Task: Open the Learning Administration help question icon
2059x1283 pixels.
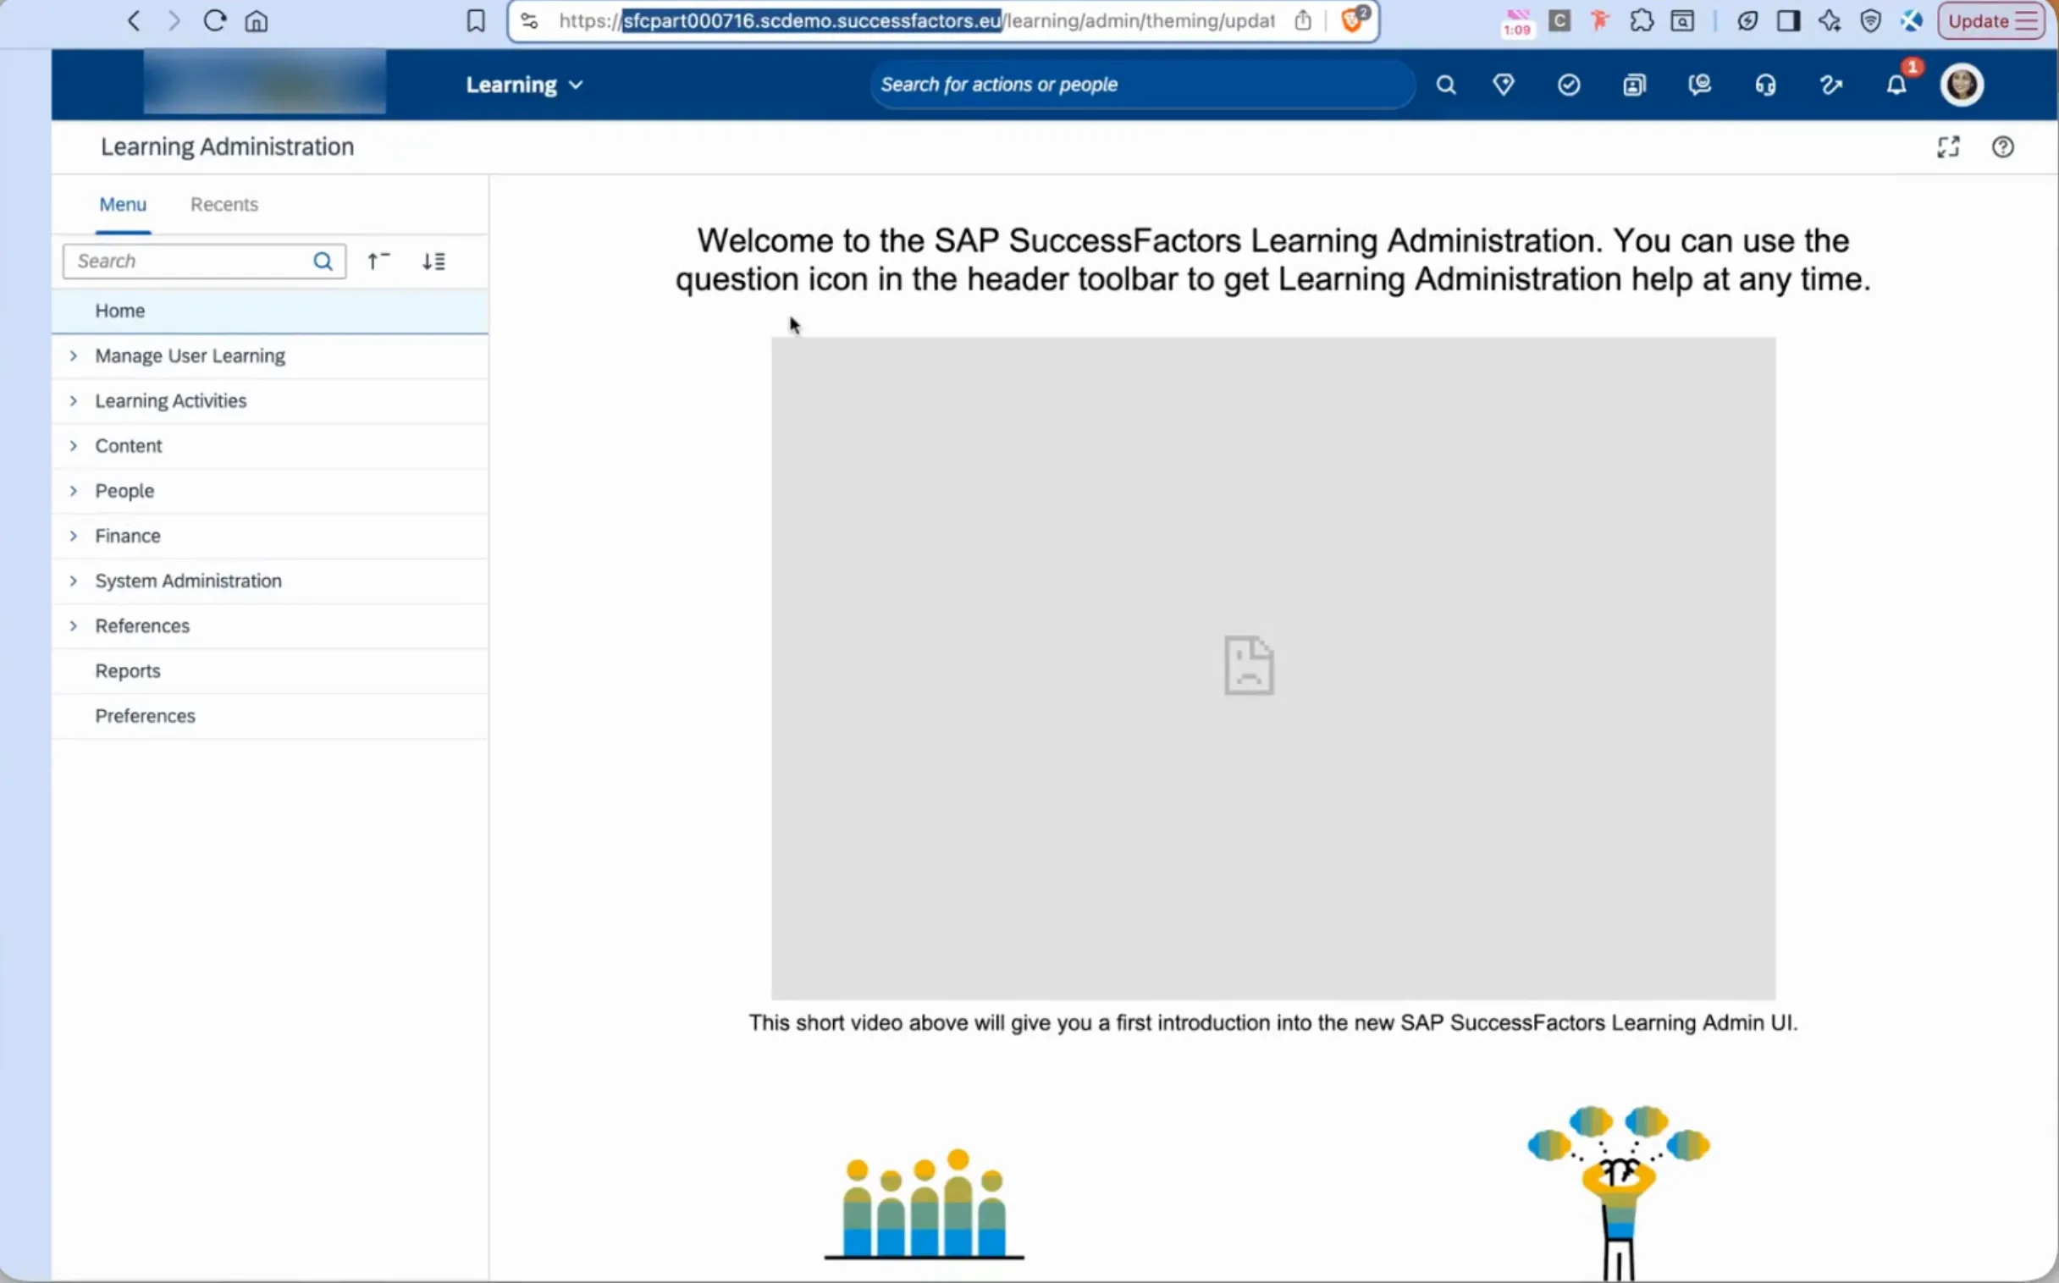Action: (x=2002, y=146)
